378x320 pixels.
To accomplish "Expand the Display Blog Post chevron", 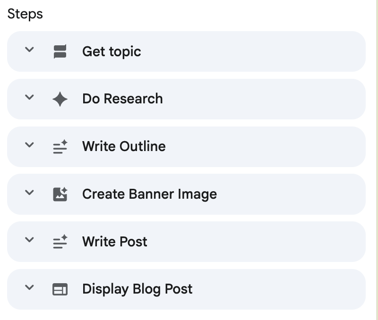I will (29, 287).
